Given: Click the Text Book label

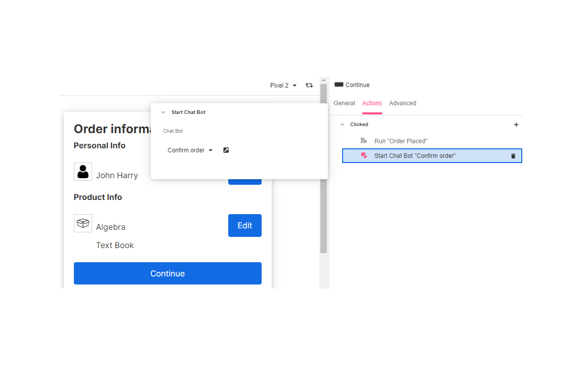Looking at the screenshot, I should [x=115, y=245].
